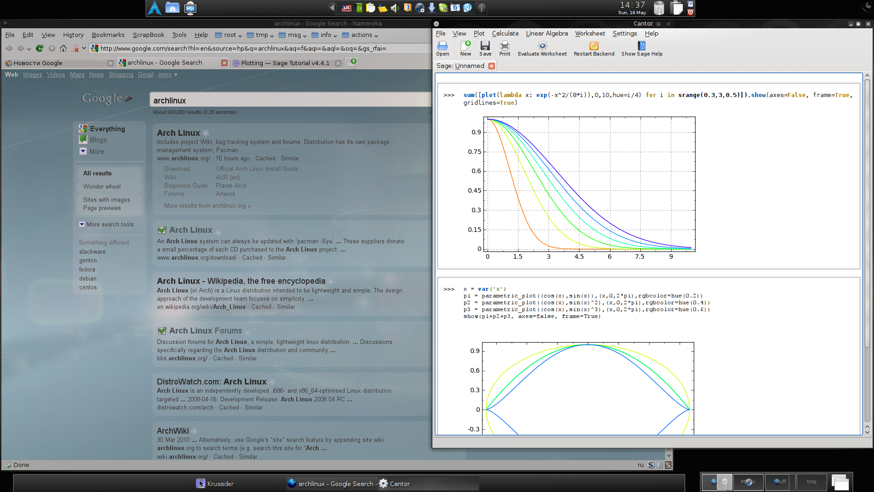Screen dimensions: 874x492
Task: Star the ArchWiki search result
Action: point(194,431)
